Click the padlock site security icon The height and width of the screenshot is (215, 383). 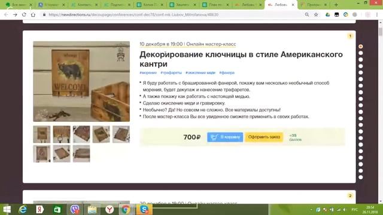click(44, 14)
